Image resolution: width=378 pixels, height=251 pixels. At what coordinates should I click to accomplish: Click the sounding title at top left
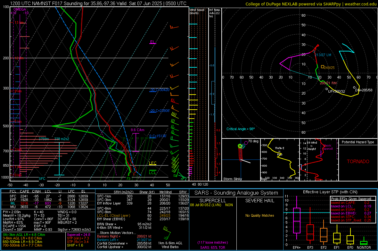pos(98,4)
